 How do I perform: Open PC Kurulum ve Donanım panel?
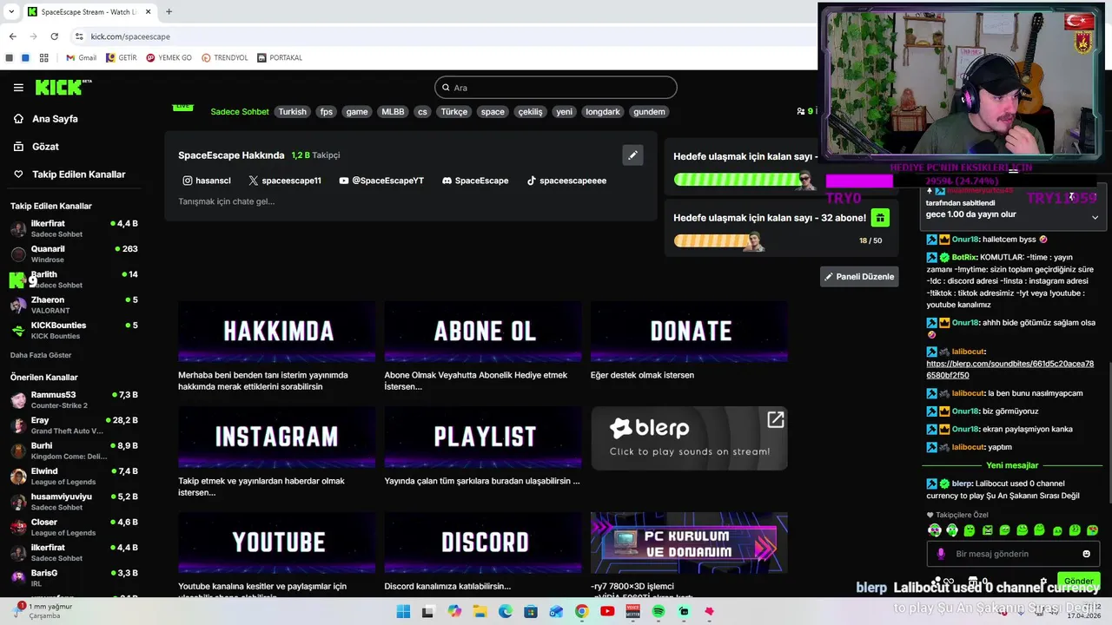click(x=689, y=543)
